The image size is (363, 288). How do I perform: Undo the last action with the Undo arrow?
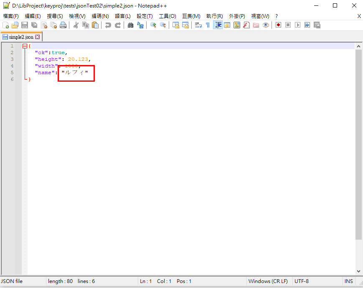pos(108,25)
